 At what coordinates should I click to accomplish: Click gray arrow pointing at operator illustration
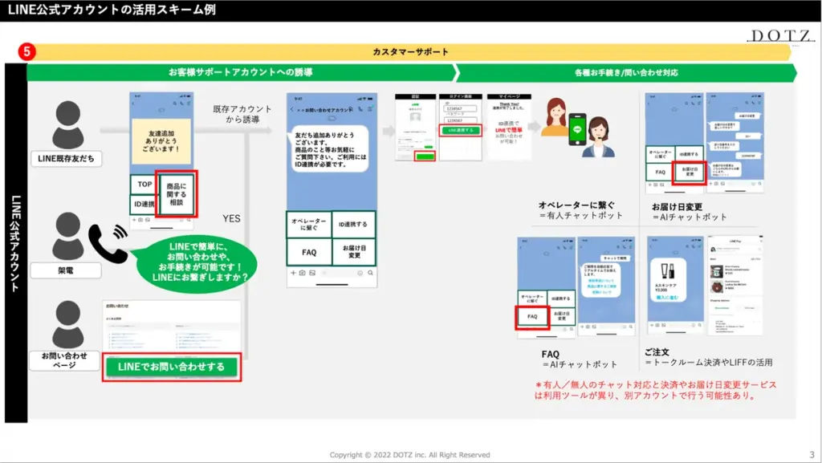point(534,126)
